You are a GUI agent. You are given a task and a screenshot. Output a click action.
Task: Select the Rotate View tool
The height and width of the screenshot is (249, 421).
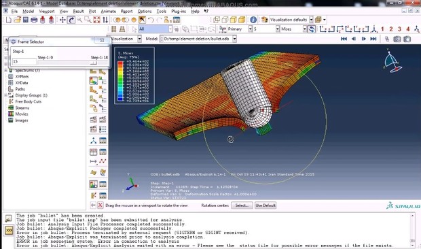71,20
